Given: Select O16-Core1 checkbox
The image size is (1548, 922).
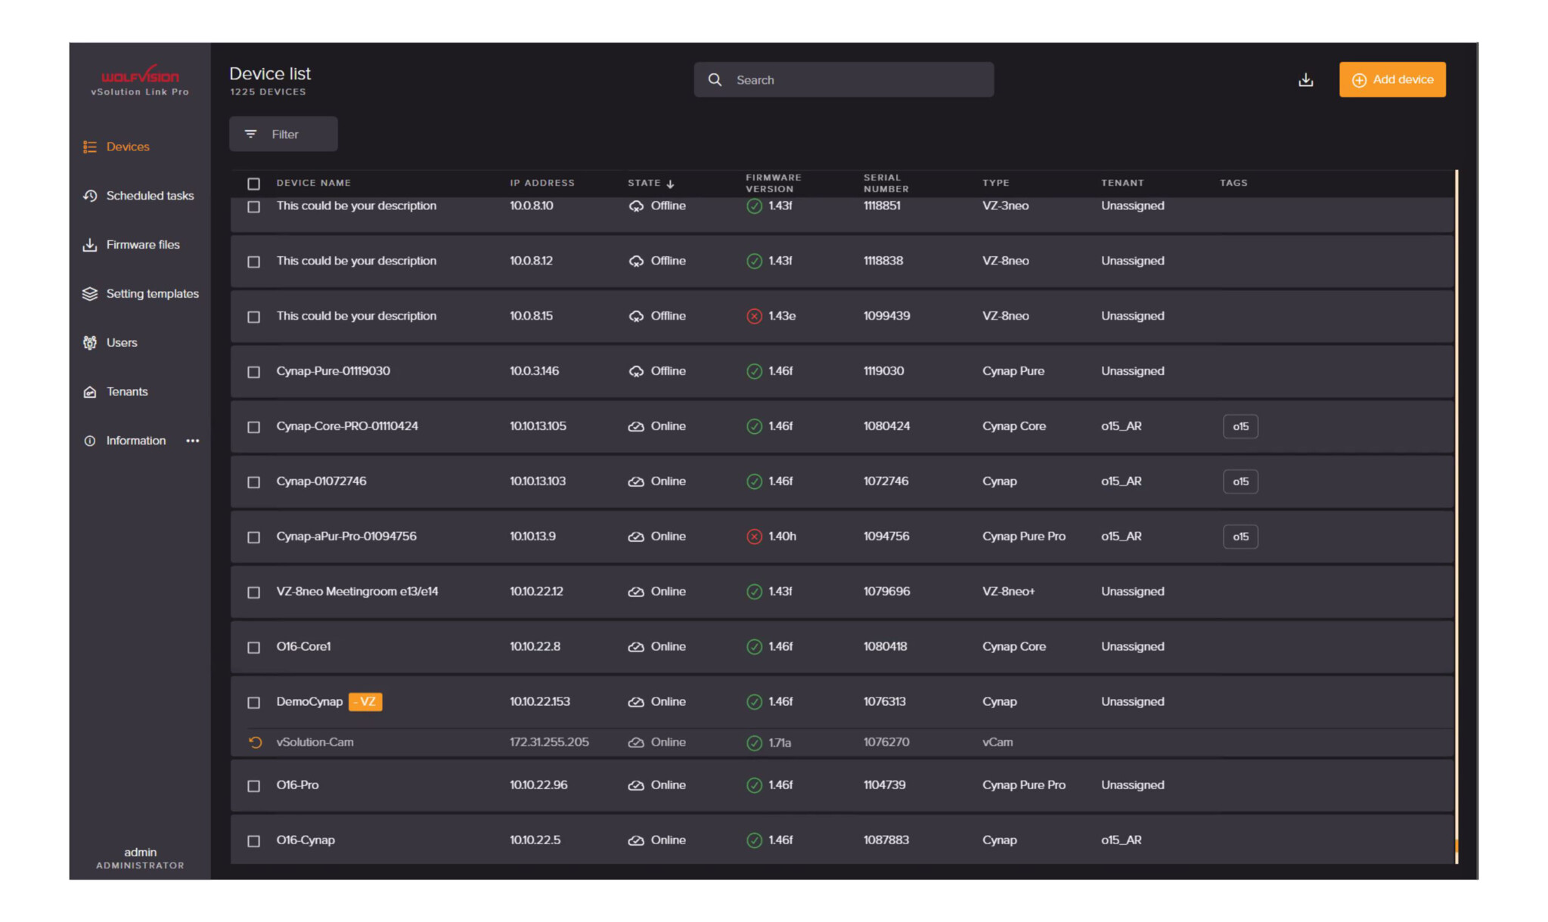Looking at the screenshot, I should pos(254,648).
